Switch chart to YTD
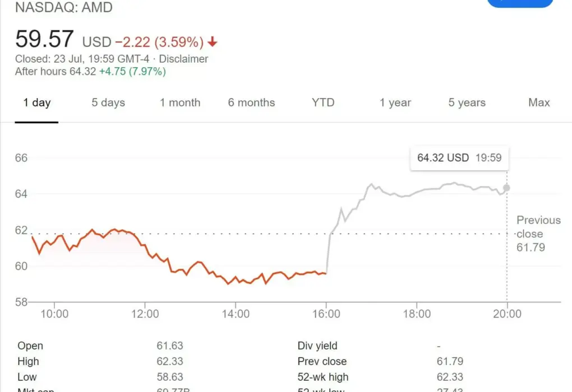The image size is (572, 392). click(x=323, y=102)
